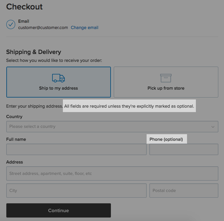Focus the Phone (optional) input field
224x221 pixels.
[x=184, y=149]
